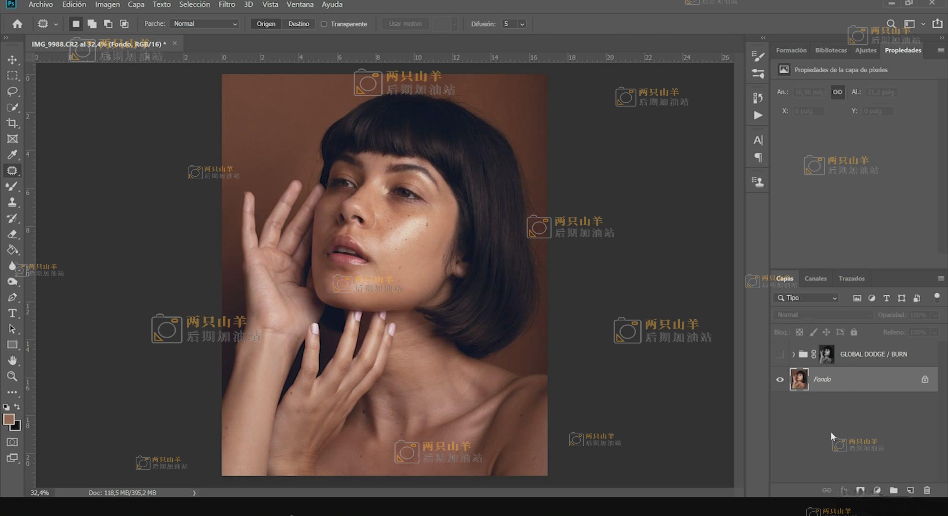Click the Destino button

[x=299, y=24]
